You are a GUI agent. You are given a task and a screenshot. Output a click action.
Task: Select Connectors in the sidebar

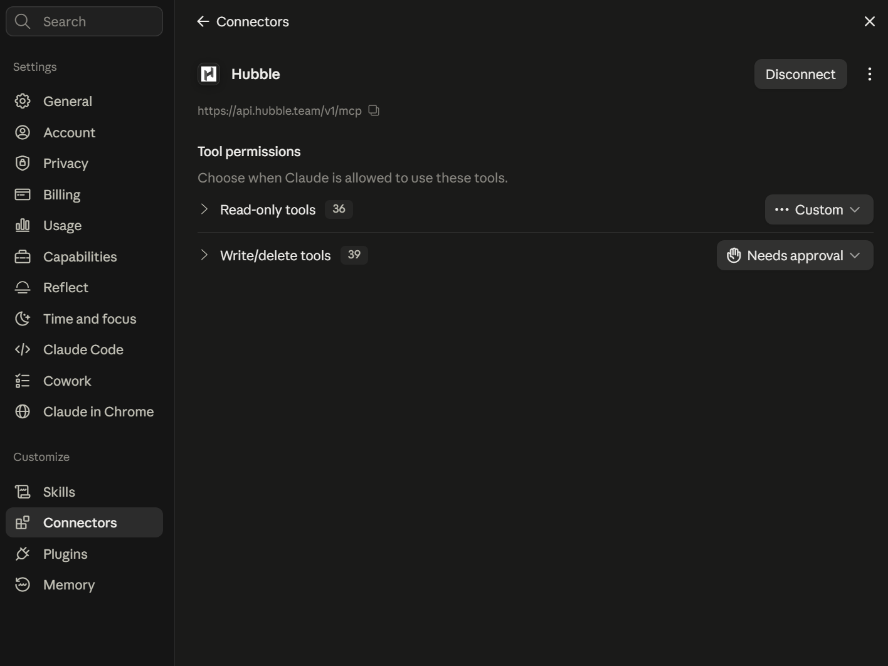point(84,522)
